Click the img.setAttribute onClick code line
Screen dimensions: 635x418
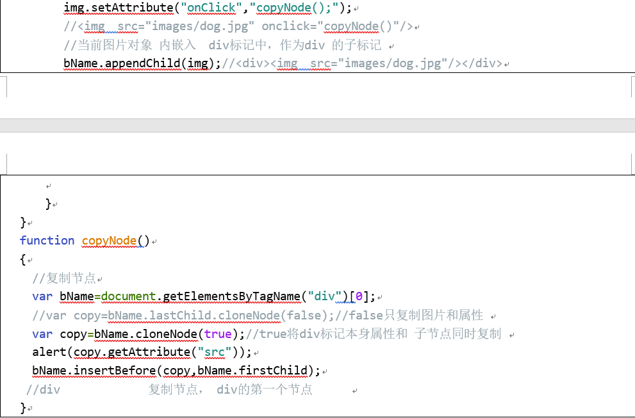tap(208, 8)
